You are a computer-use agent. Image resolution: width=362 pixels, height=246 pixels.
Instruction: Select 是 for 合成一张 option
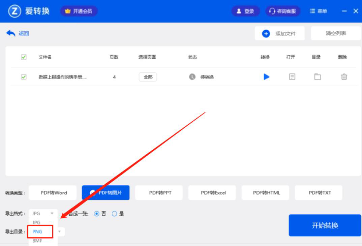point(114,214)
